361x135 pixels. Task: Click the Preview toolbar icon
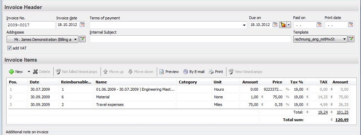[169, 72]
